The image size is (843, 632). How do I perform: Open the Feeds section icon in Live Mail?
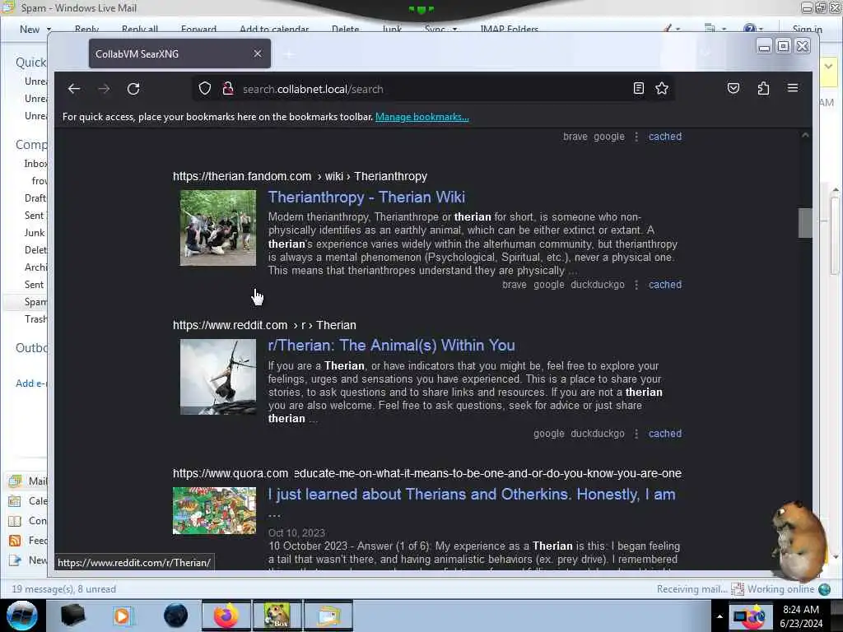15,541
